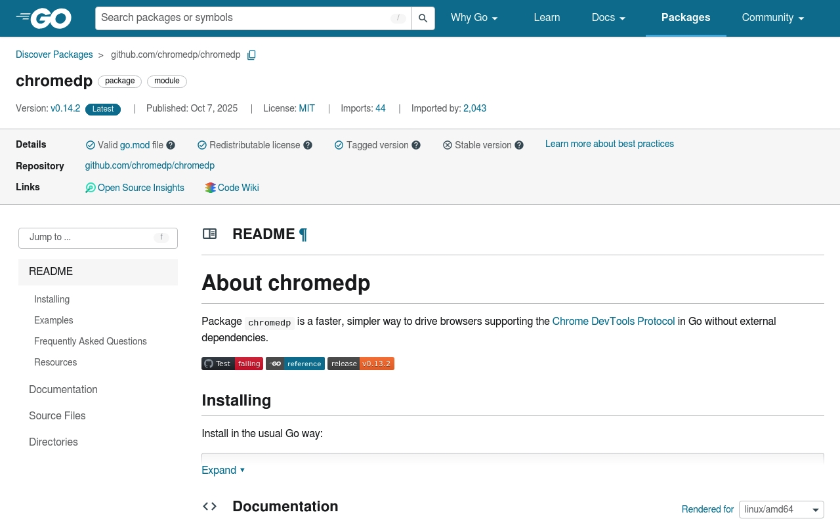This screenshot has height=525, width=840.
Task: Open the Why Go dropdown menu
Action: 474,18
